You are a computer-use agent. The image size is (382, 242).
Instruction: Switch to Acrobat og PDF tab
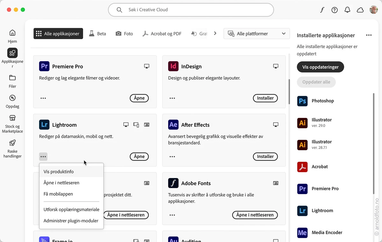(x=162, y=34)
